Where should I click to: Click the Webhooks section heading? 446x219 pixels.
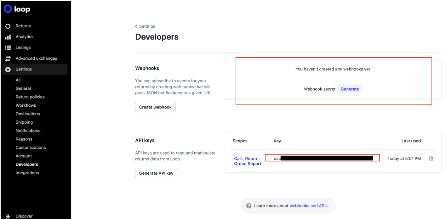click(147, 68)
